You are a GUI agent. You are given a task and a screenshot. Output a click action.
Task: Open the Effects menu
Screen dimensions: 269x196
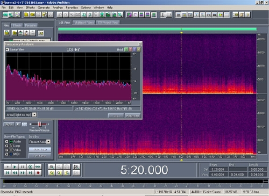click(x=30, y=8)
